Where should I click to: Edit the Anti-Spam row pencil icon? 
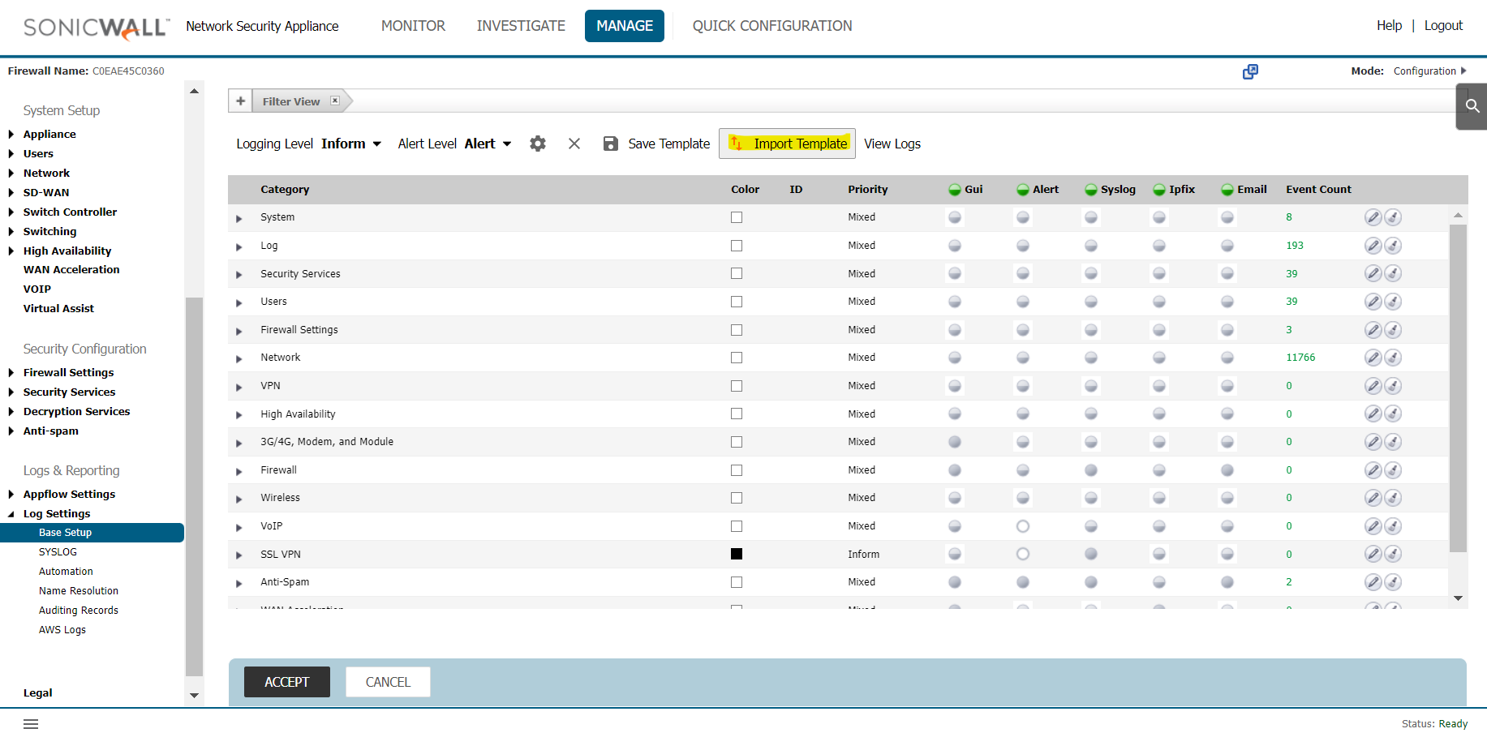coord(1373,582)
